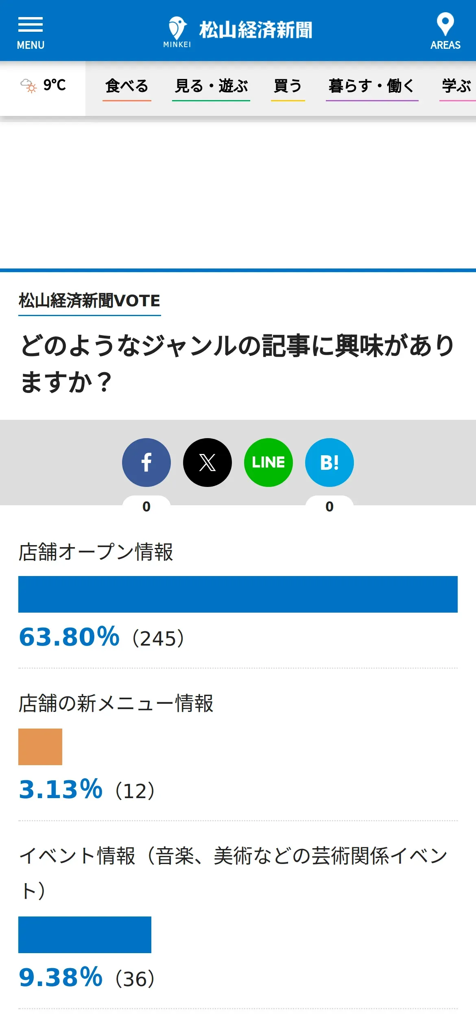Select the 買う category tab

288,87
